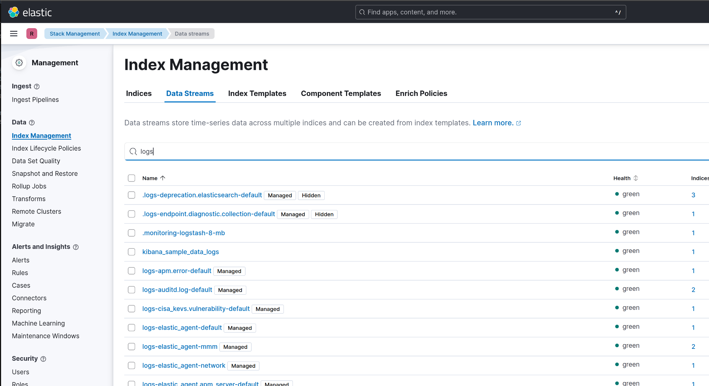This screenshot has height=386, width=709.
Task: Open logs-elastic_agent-mmm data stream
Action: click(180, 347)
